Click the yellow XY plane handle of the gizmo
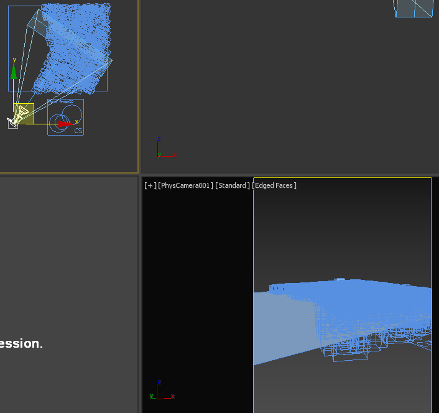Screen dimensions: 439x413 pos(24,114)
